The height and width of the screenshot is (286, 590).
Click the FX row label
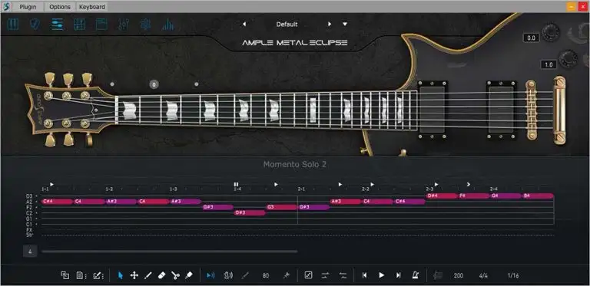point(29,230)
